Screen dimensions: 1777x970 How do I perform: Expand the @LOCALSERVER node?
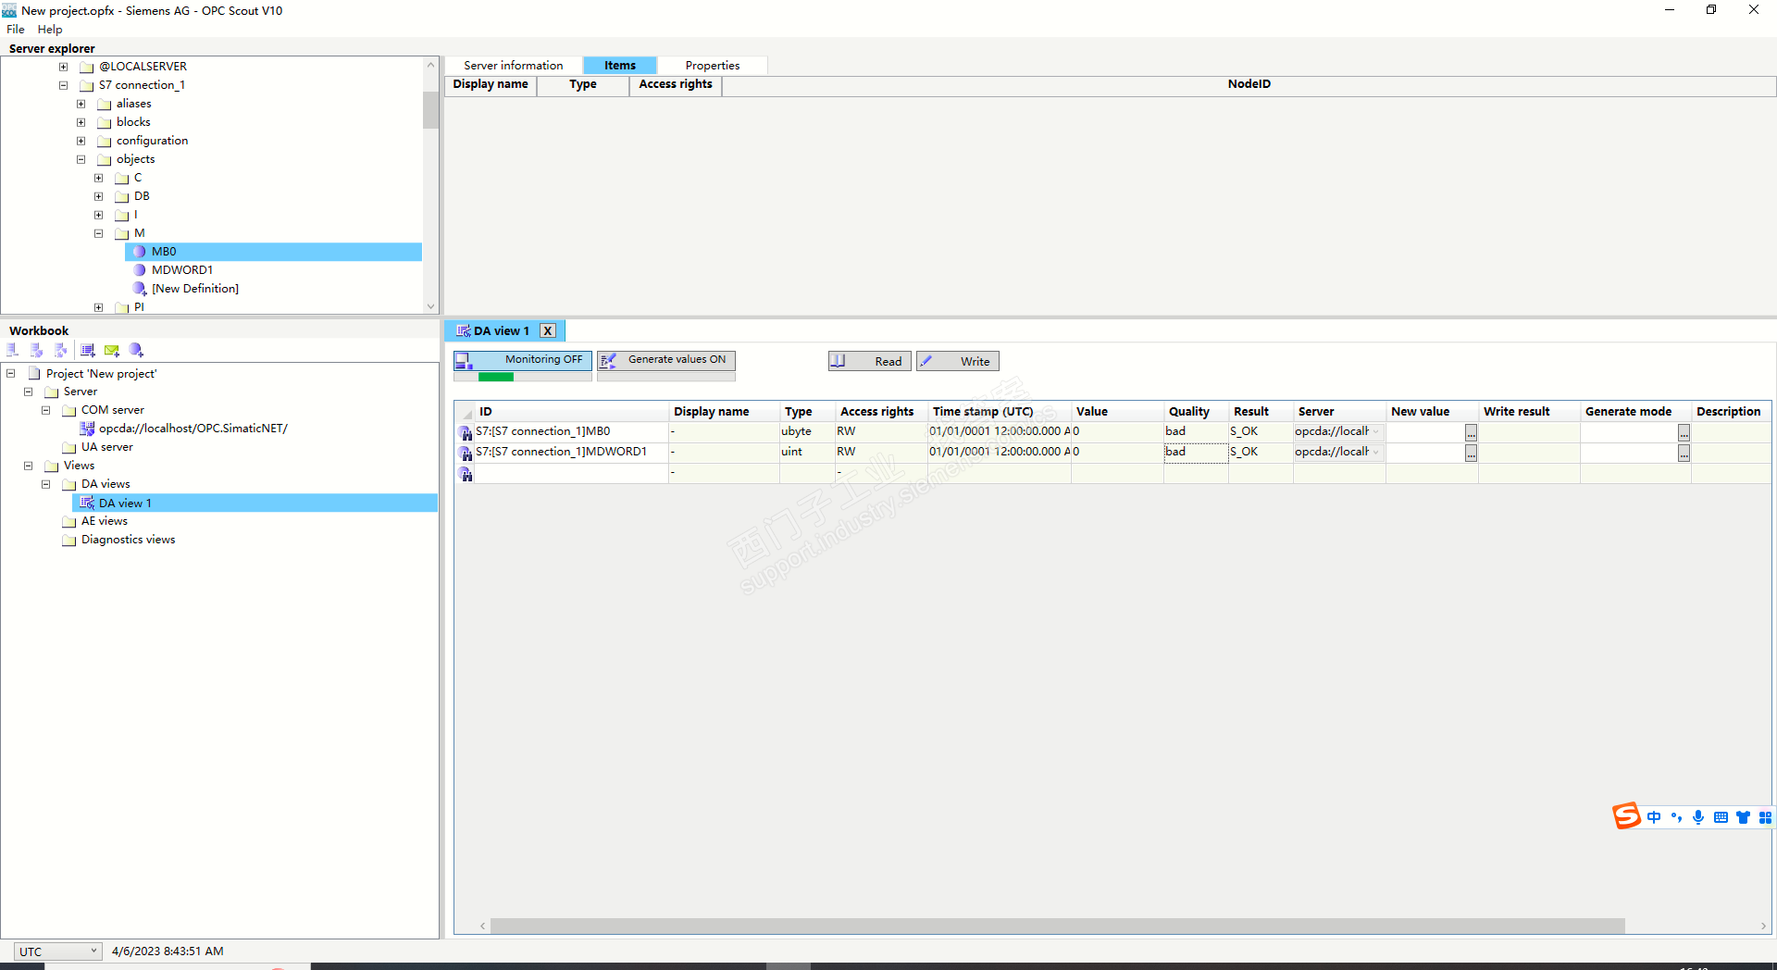pos(63,67)
